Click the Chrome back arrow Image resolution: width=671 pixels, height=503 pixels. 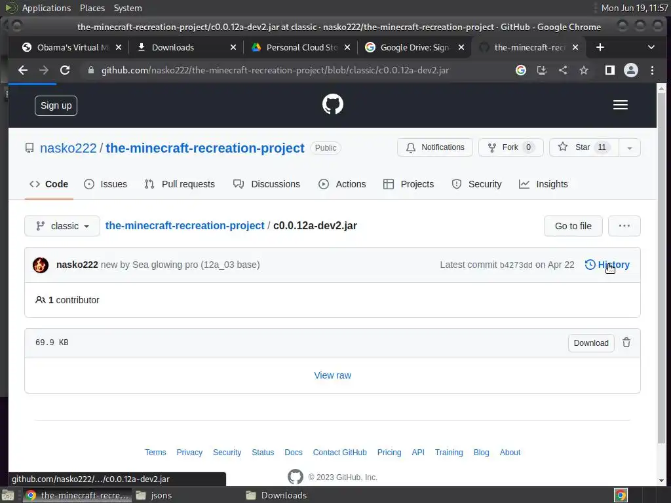(x=23, y=70)
